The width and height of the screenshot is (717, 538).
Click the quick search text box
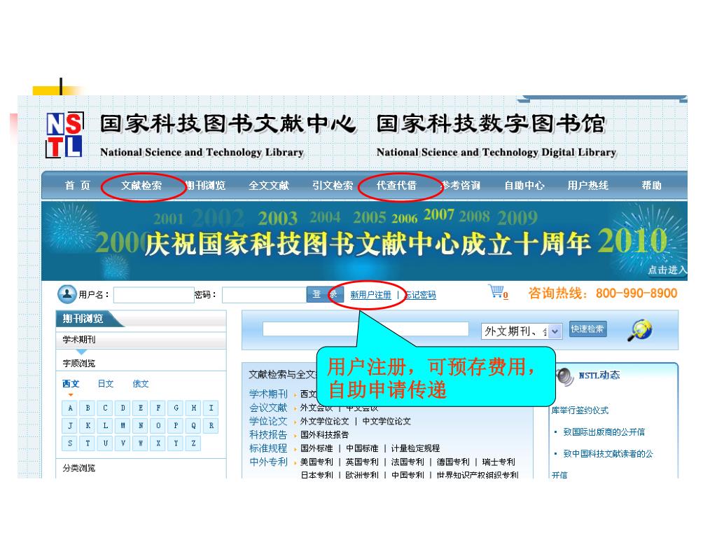[366, 329]
